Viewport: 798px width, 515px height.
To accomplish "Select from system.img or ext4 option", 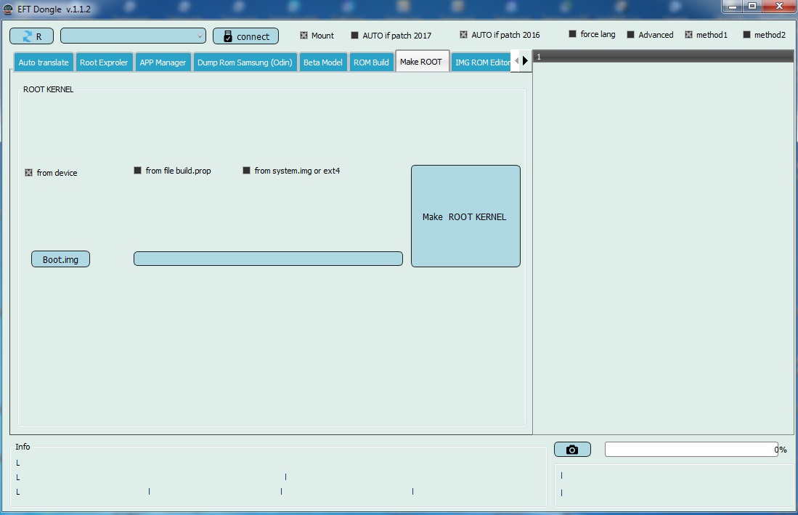I will click(291, 171).
